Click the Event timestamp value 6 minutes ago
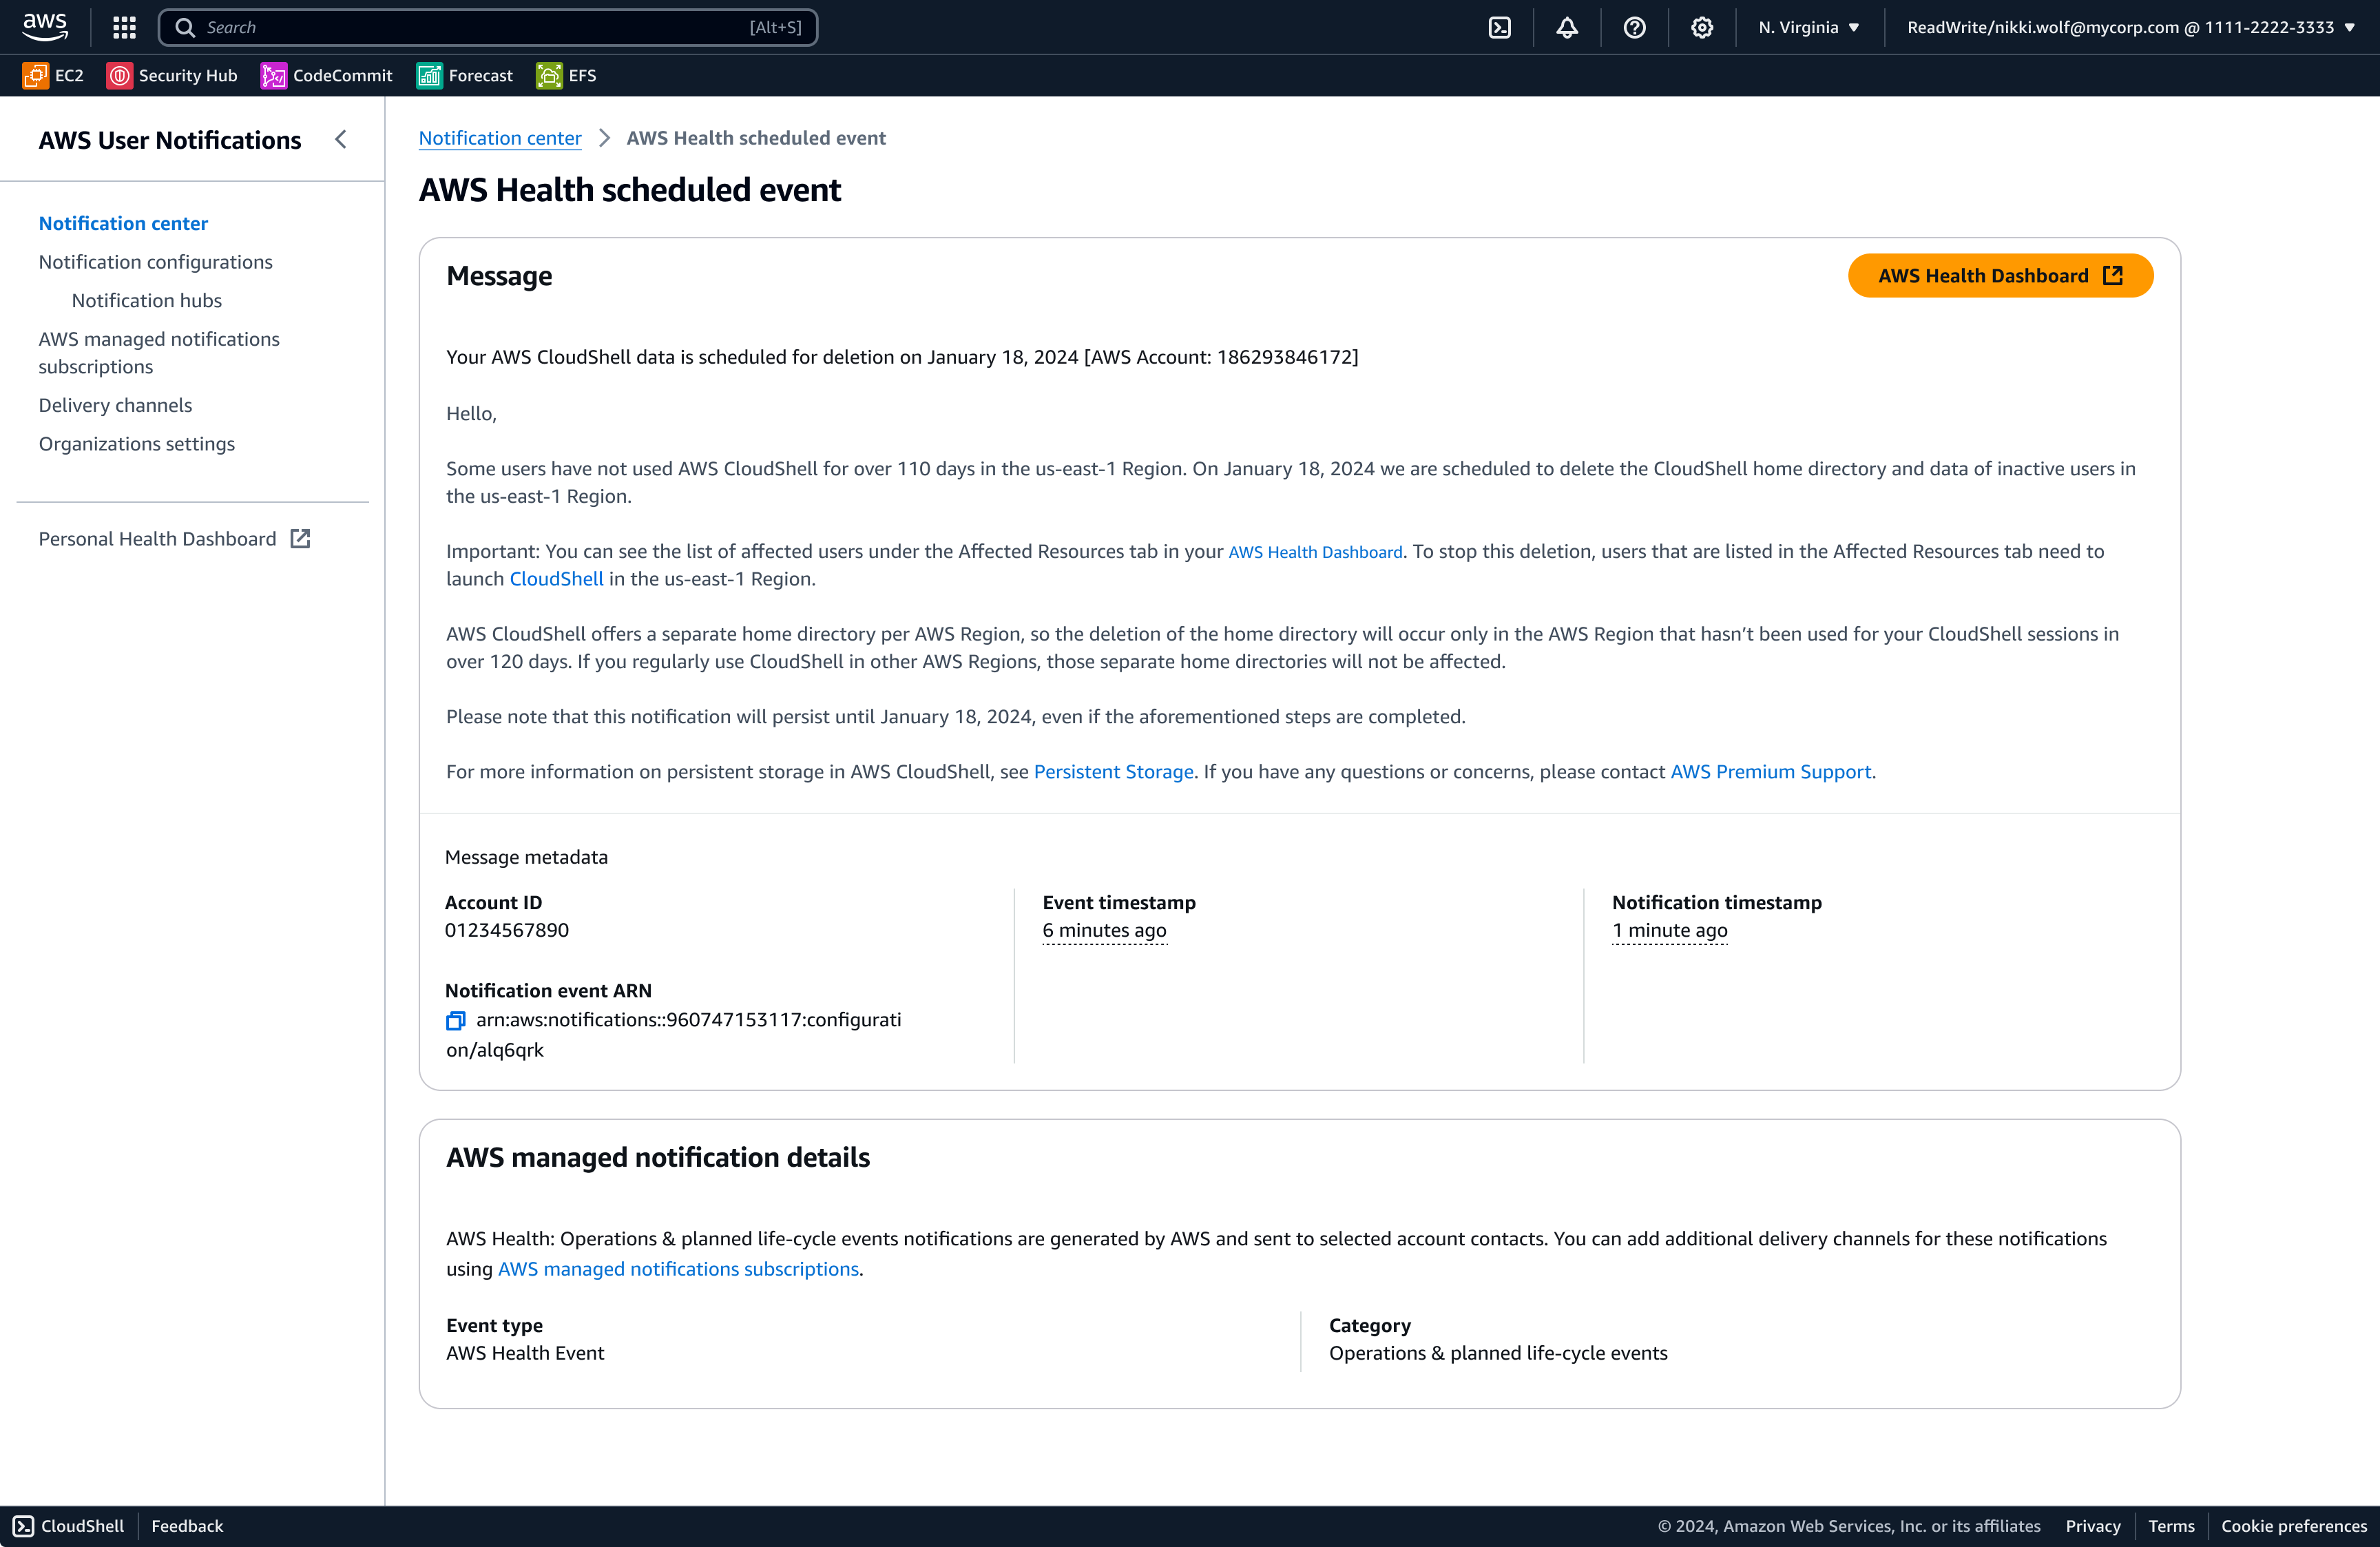 1104,930
